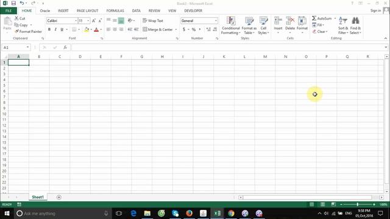Apply percent style
This screenshot has height=219, width=390.
point(194,30)
